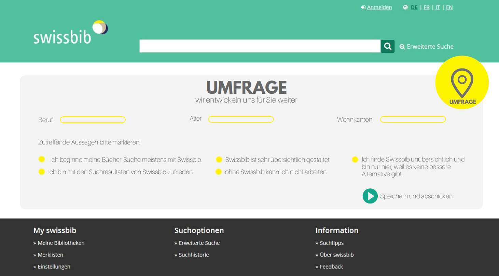Viewport: 499px width, 276px height.
Task: Open Über swissbib footer link
Action: click(337, 255)
